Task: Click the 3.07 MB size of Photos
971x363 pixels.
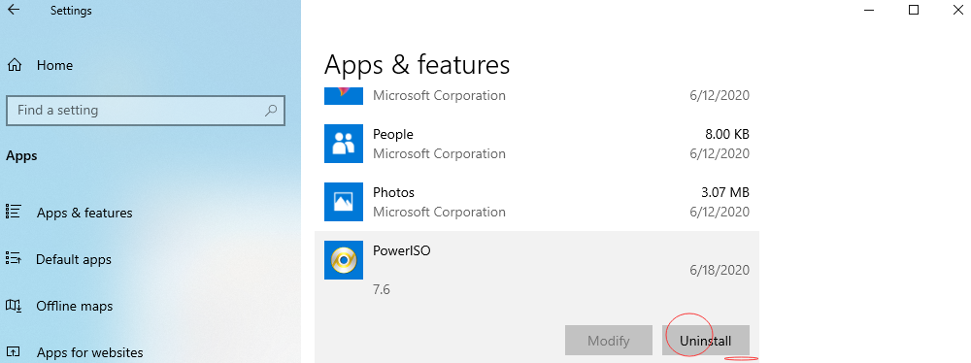Action: (725, 192)
